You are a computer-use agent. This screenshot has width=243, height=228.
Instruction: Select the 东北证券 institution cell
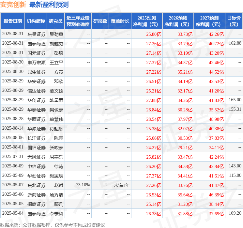[37, 185]
